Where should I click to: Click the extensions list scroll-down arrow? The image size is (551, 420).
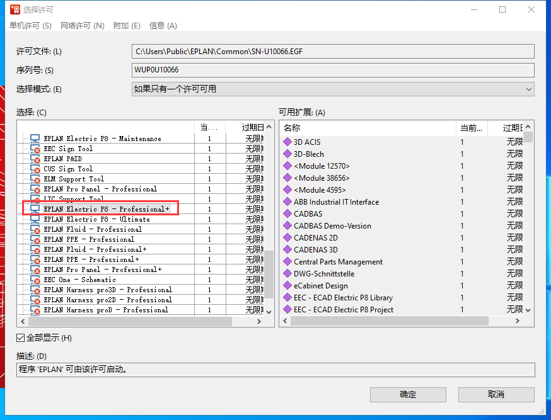click(528, 310)
